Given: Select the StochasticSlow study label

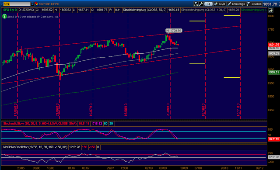Looking at the screenshot, I should [40, 123].
